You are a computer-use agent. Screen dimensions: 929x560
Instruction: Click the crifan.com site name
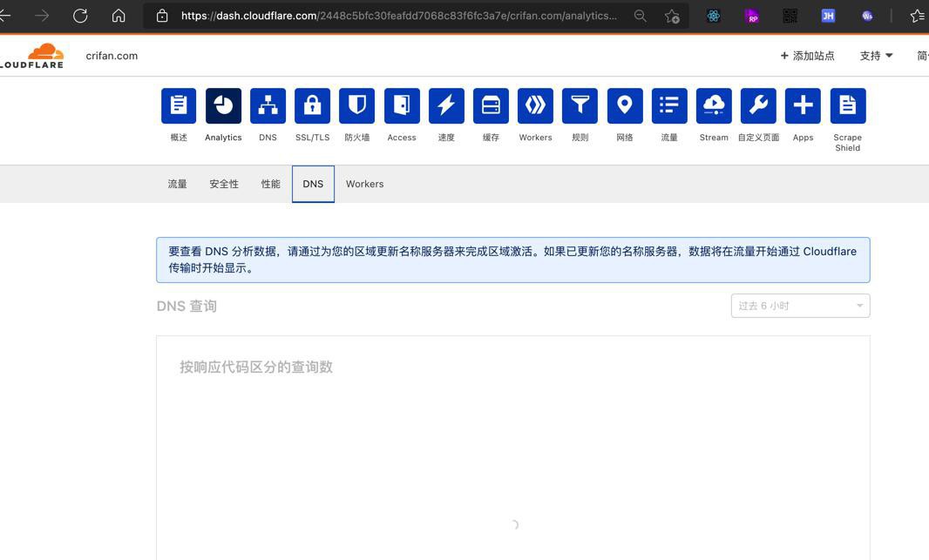112,56
